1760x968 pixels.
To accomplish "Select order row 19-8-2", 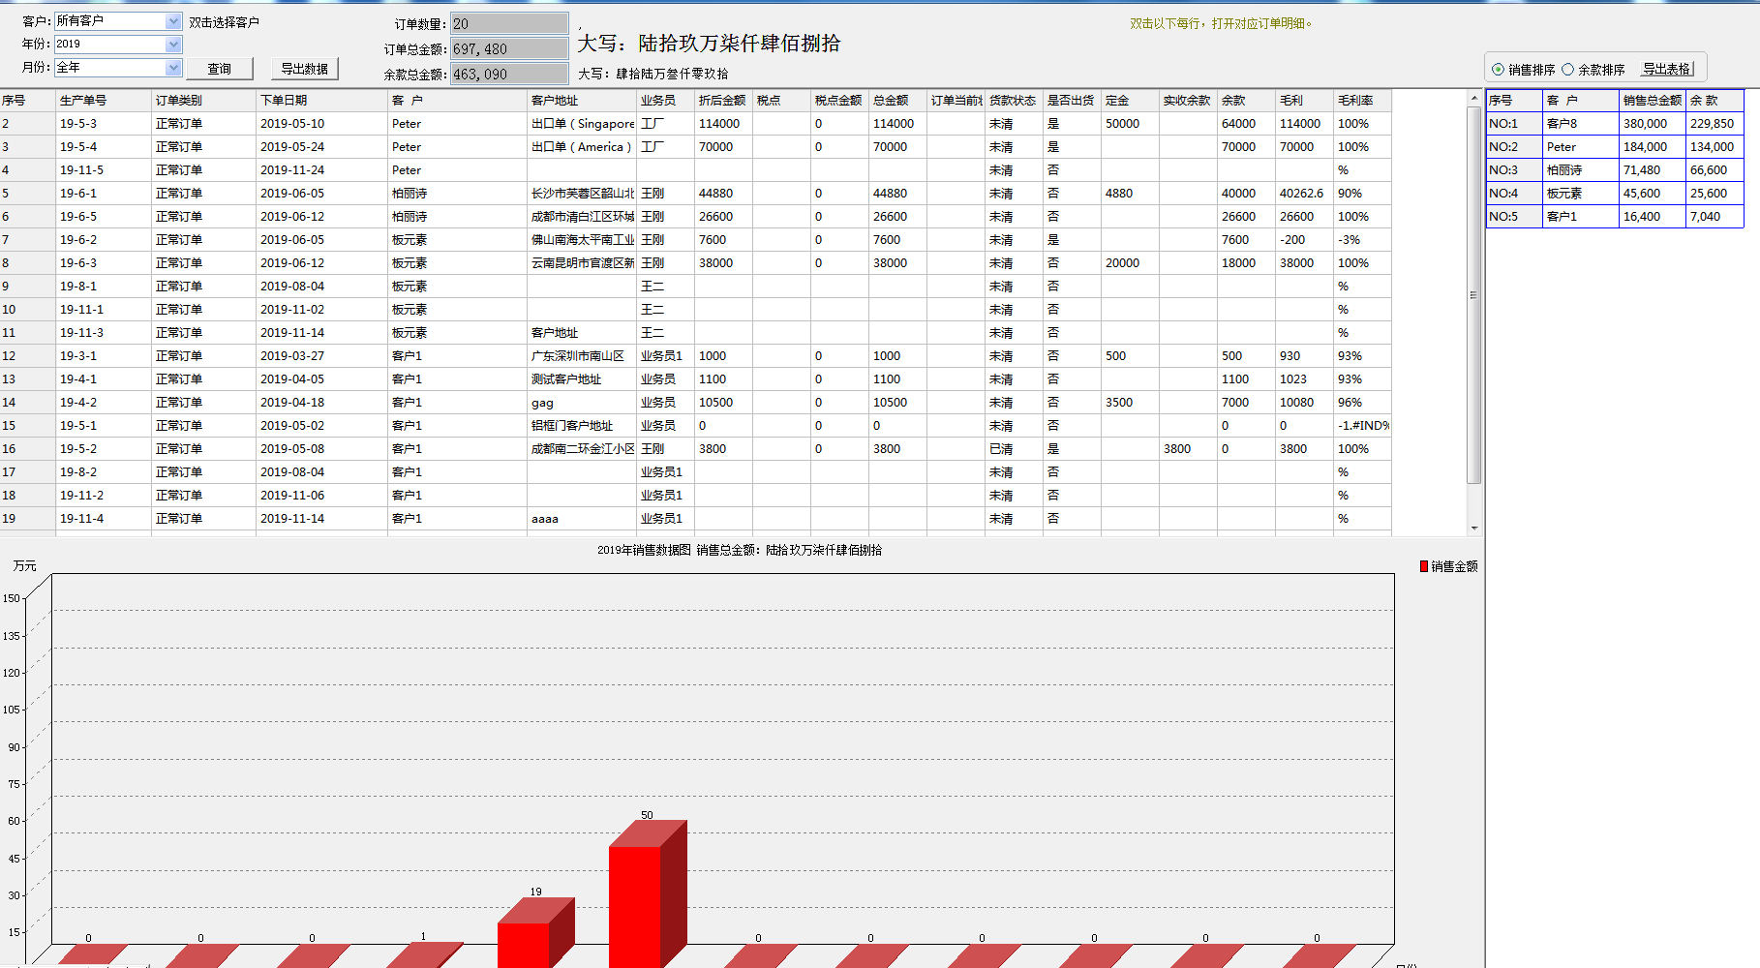I will [696, 471].
